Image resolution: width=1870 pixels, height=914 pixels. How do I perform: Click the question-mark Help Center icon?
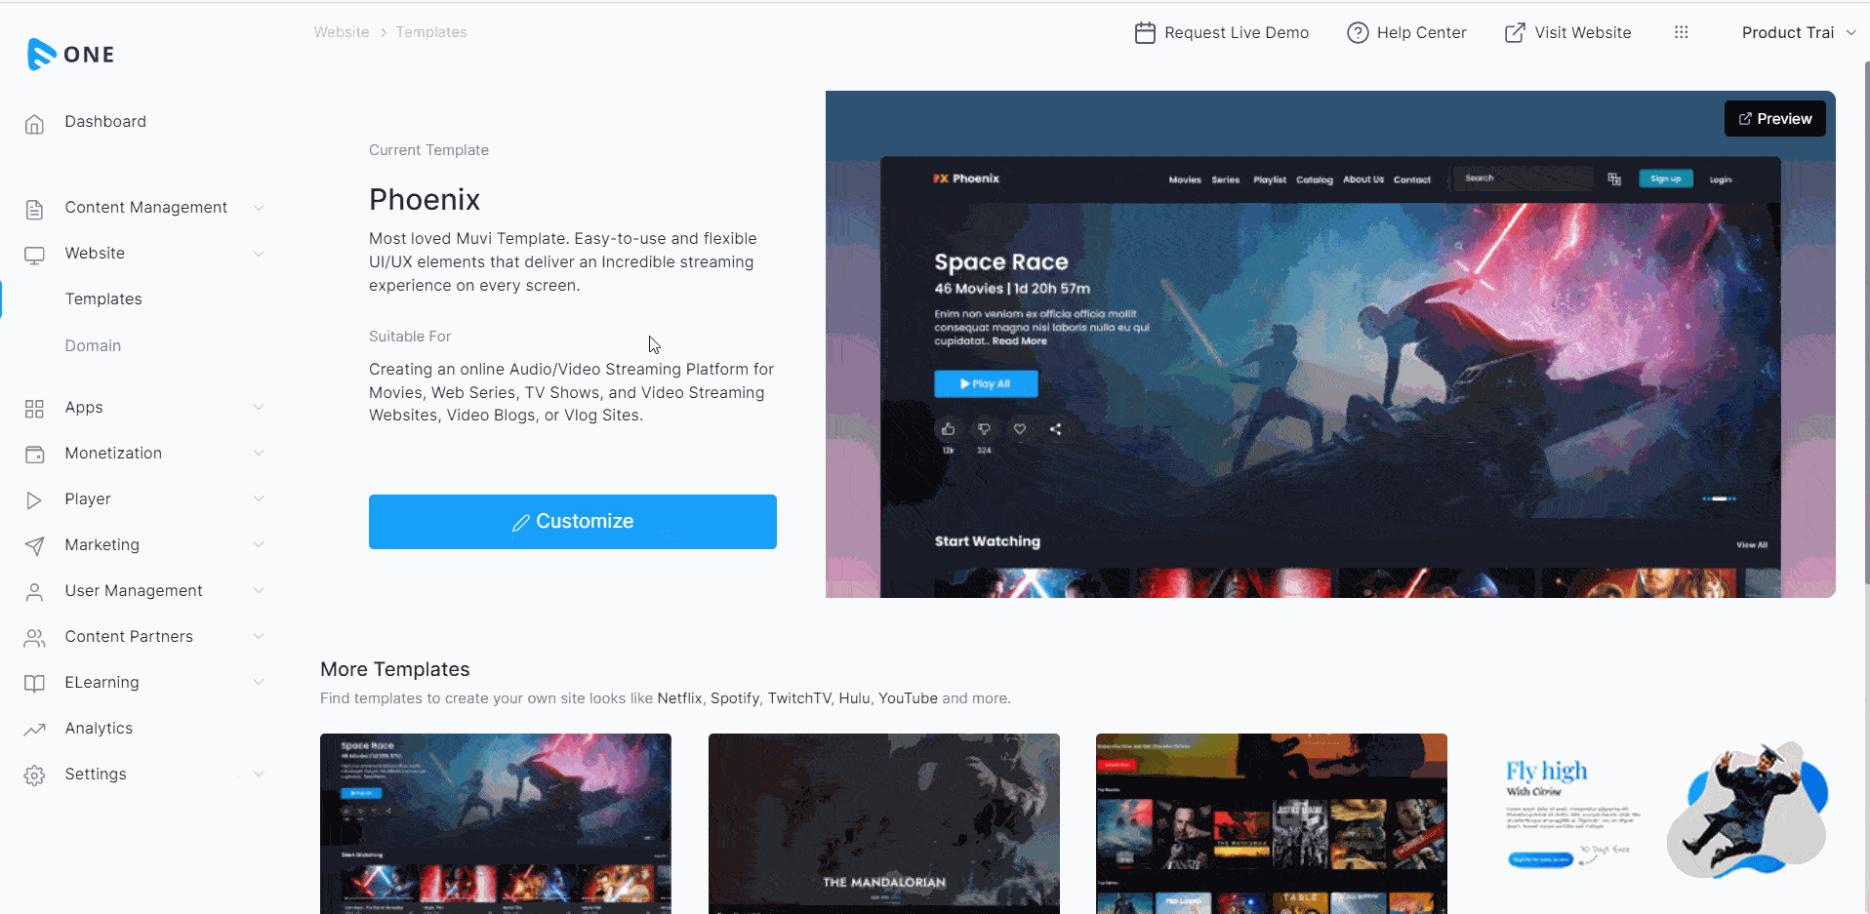(1358, 33)
